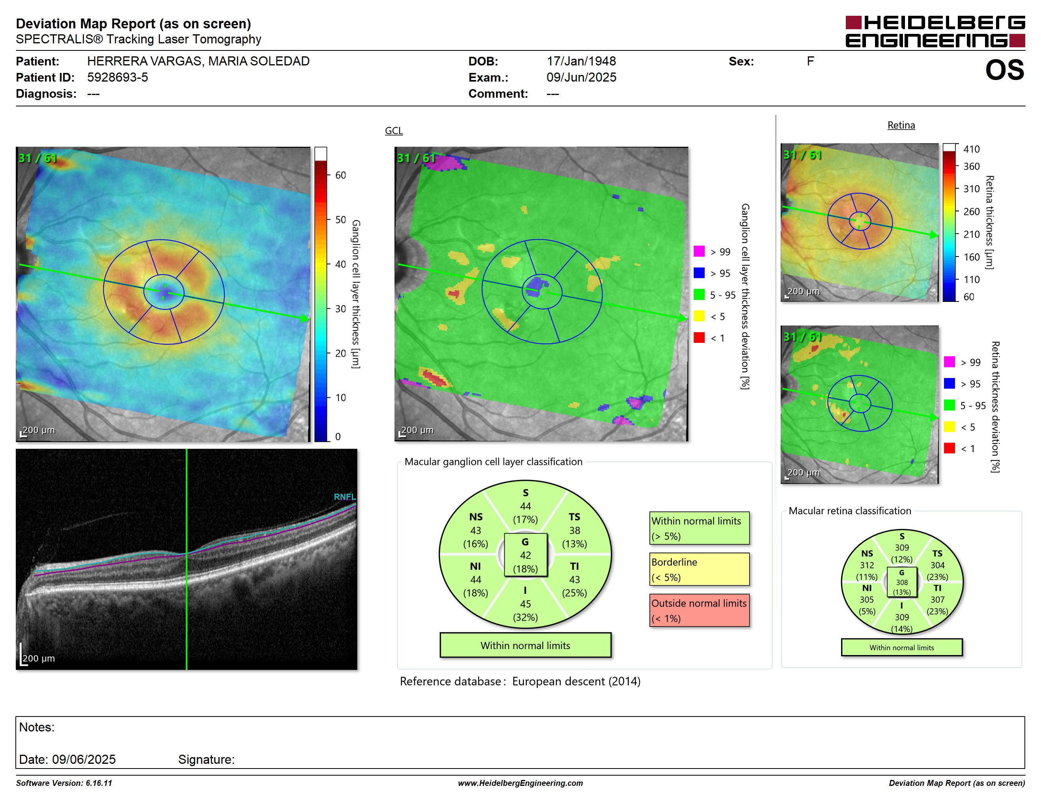This screenshot has height=804, width=1041.
Task: Click the GCL sector TS value 38
Action: click(x=575, y=530)
